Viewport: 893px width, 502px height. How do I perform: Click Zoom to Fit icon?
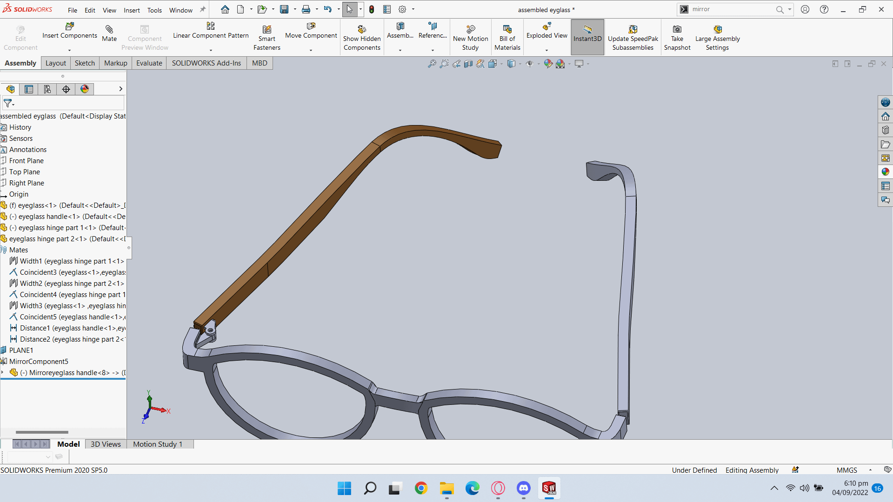pyautogui.click(x=432, y=64)
